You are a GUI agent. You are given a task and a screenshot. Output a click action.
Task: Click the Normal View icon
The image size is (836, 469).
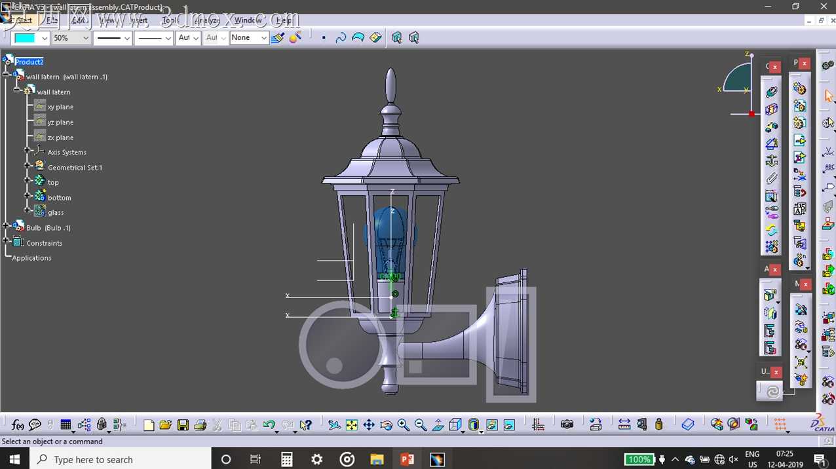pos(438,425)
